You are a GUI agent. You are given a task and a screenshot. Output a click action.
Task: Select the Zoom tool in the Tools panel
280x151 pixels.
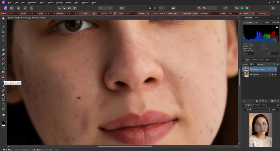3,115
